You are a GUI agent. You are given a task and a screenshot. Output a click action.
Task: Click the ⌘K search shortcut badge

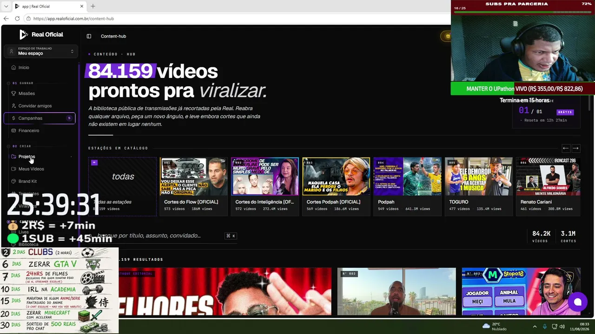(231, 236)
